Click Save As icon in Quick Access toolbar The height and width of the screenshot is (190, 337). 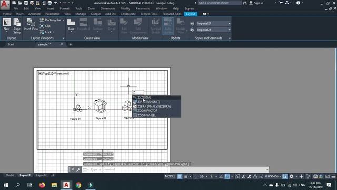pyautogui.click(x=32, y=3)
